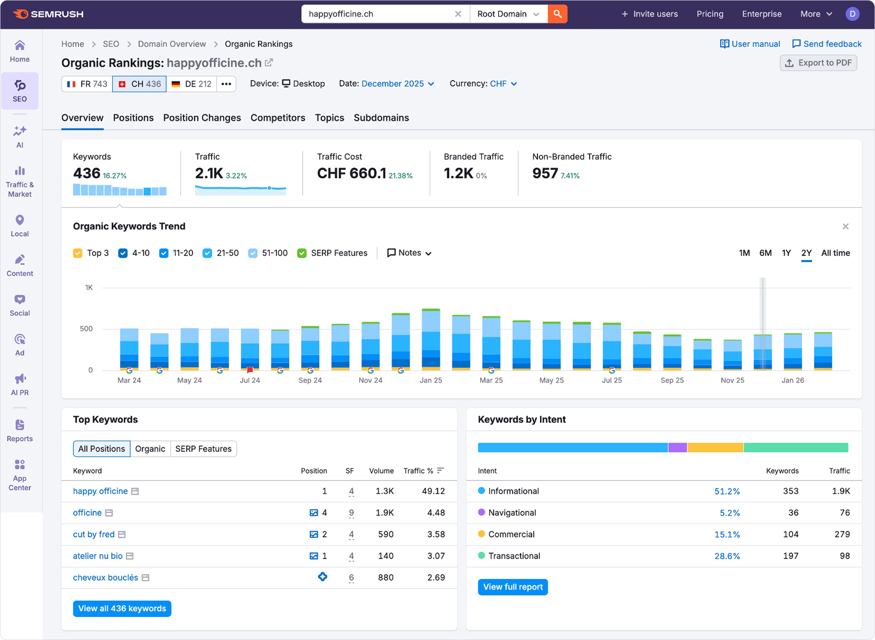
Task: Open SERP icon for happy officine keyword
Action: (135, 491)
